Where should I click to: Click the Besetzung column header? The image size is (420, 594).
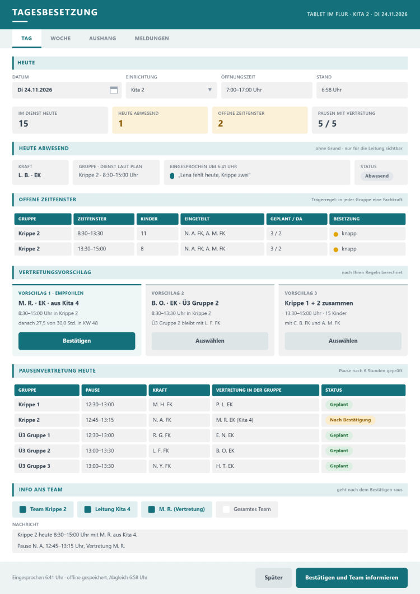pos(367,219)
